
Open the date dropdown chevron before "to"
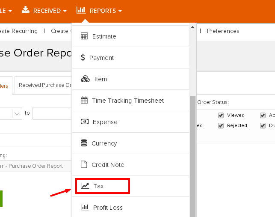(17, 113)
